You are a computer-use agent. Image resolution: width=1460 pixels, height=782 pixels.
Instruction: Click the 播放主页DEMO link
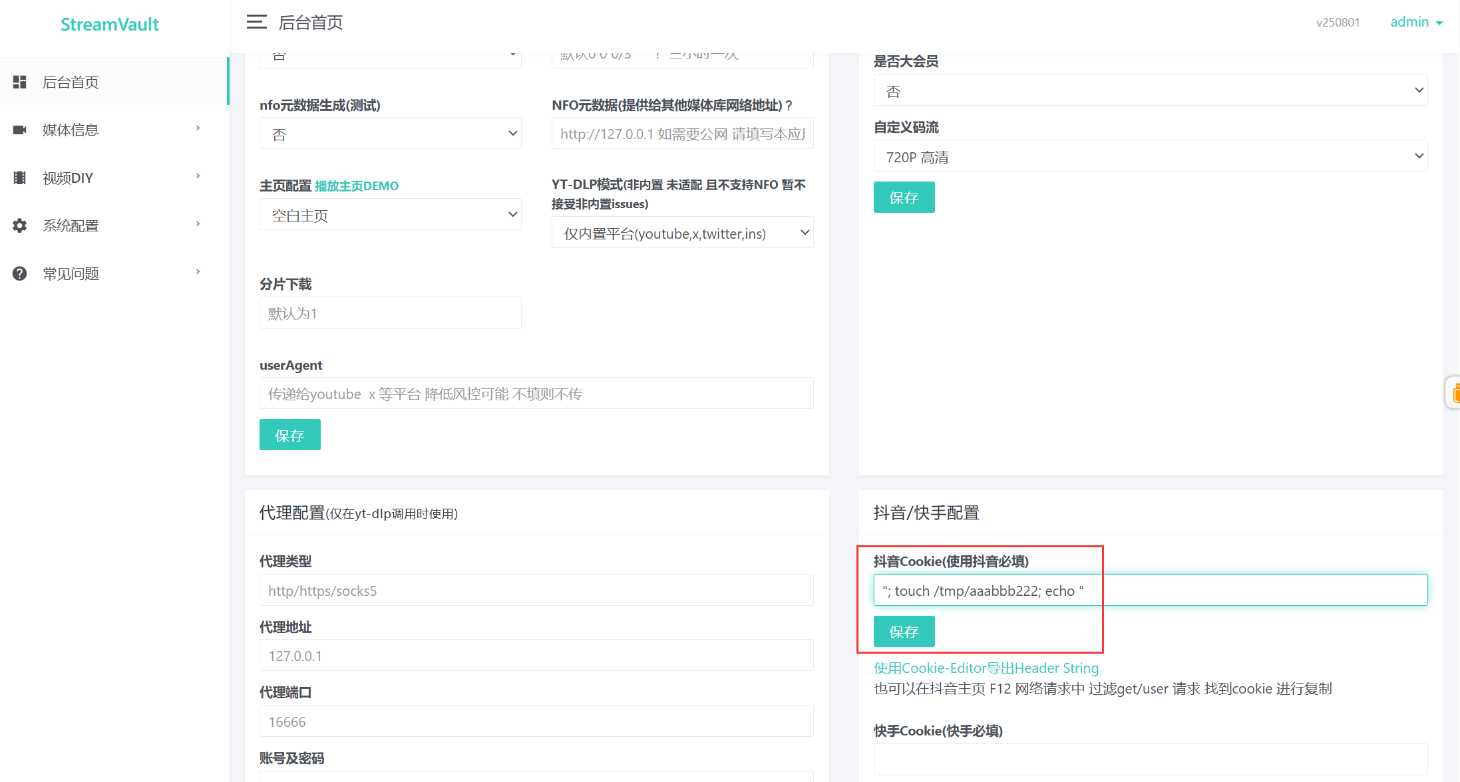357,186
